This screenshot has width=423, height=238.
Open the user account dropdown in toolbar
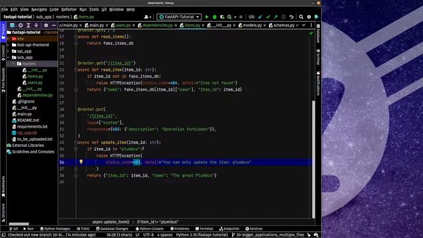(x=147, y=17)
